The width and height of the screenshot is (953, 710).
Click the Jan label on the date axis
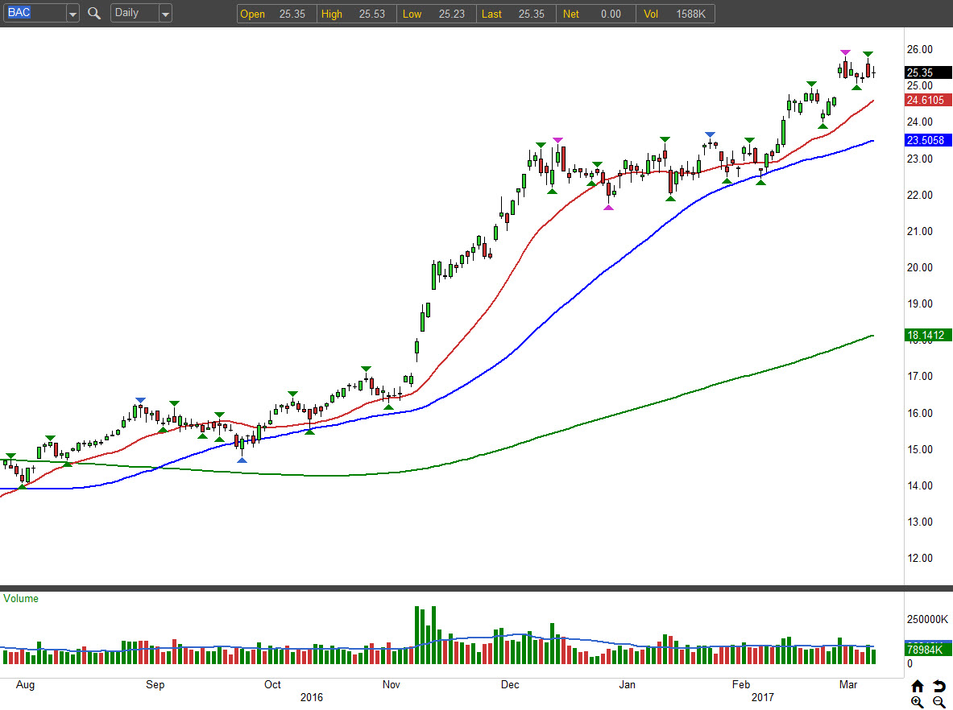tap(628, 684)
